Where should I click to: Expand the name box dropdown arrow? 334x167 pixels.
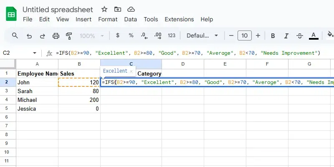coord(35,53)
